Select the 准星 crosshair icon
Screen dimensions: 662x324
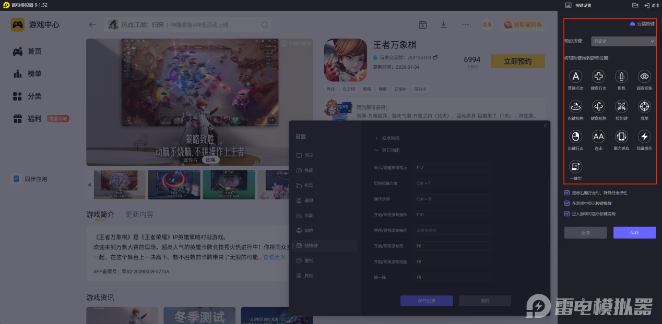coord(645,106)
